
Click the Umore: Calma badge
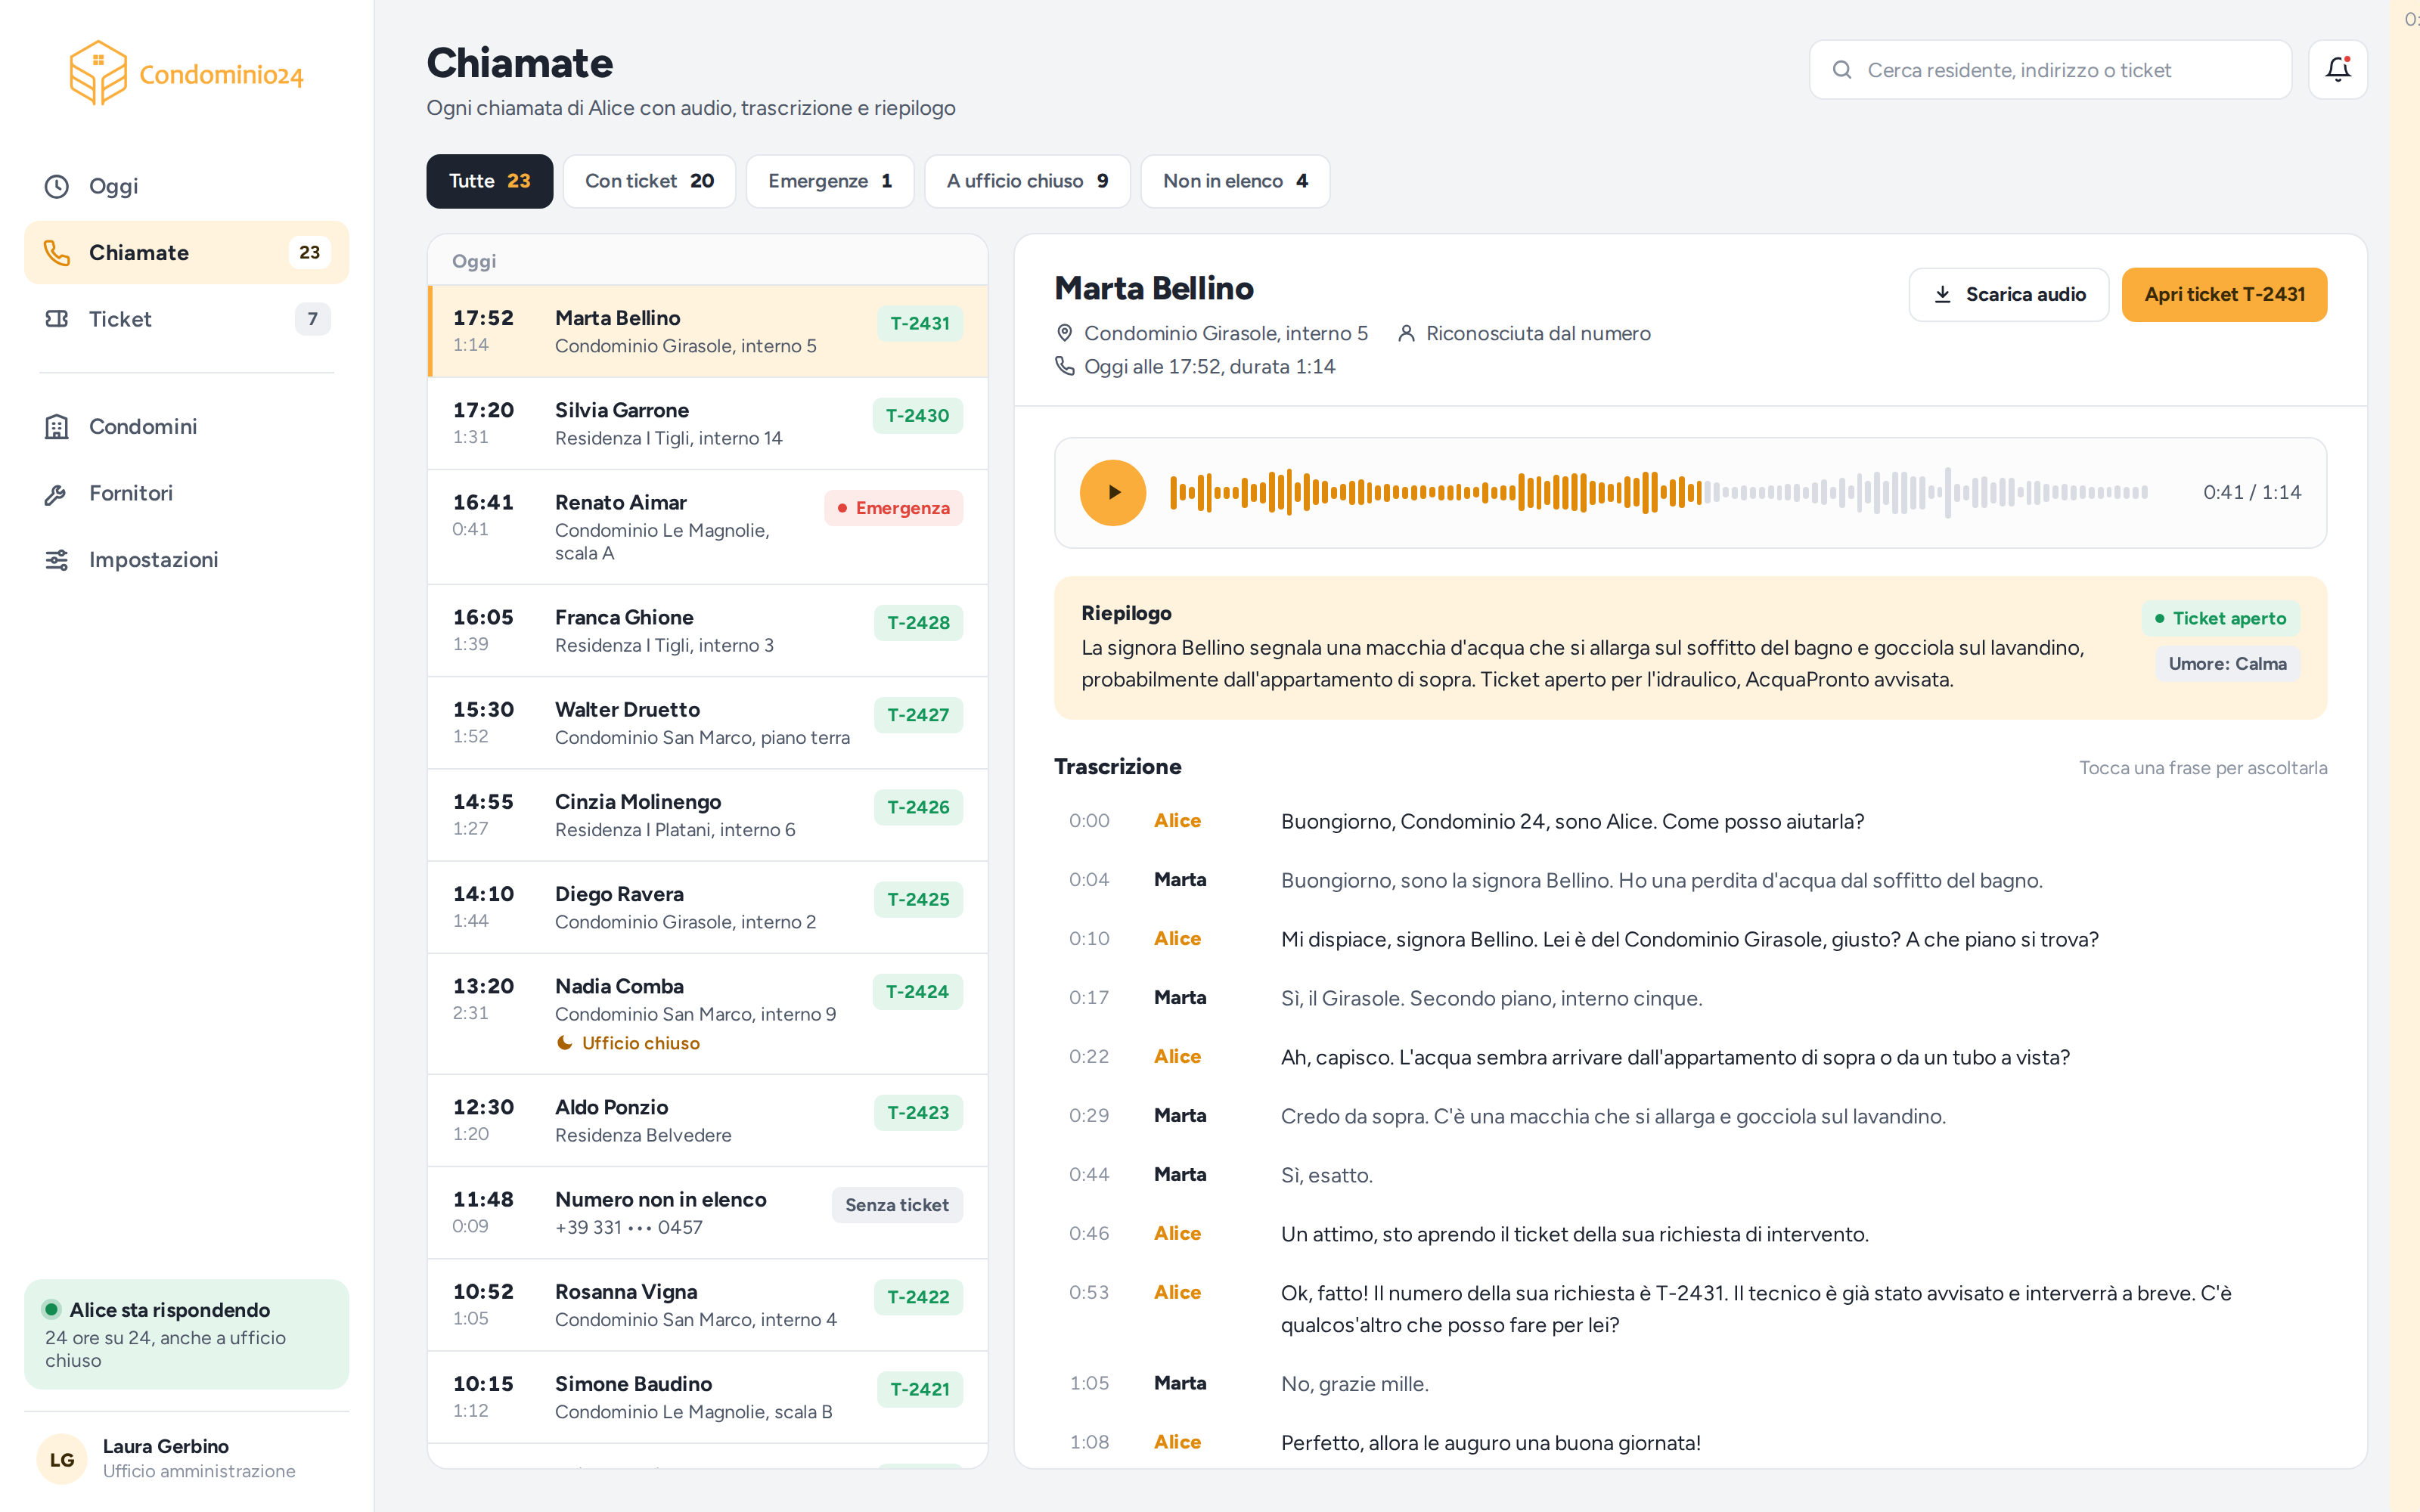pyautogui.click(x=2227, y=664)
